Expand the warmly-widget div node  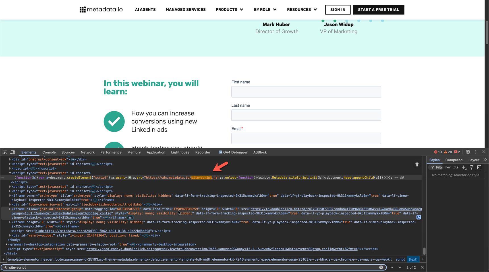tap(10, 235)
